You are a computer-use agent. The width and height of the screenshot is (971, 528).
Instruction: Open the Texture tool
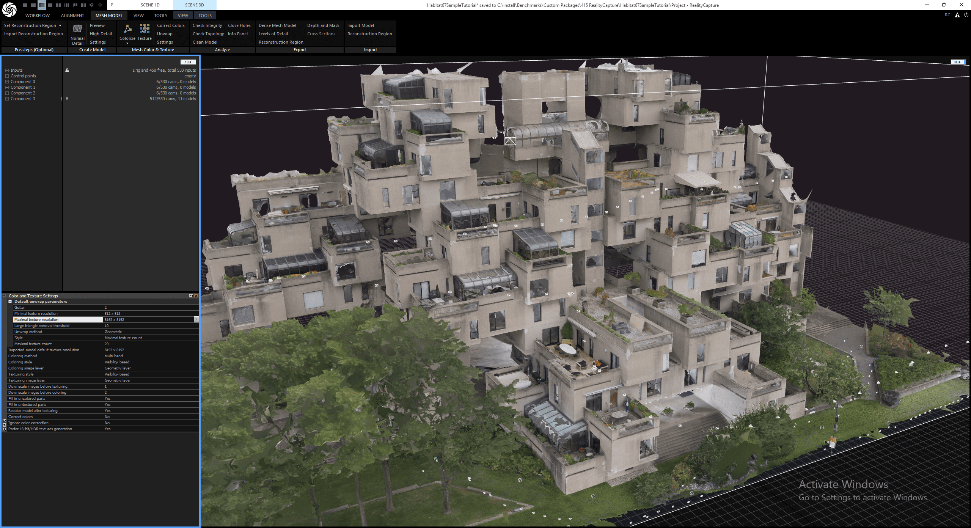(144, 33)
